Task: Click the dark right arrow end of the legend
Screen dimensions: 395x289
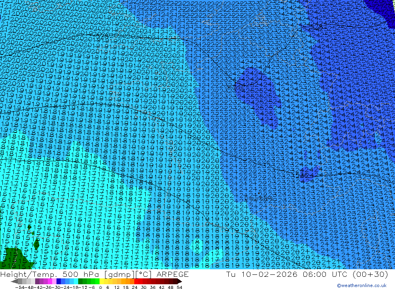Action: [x=180, y=282]
